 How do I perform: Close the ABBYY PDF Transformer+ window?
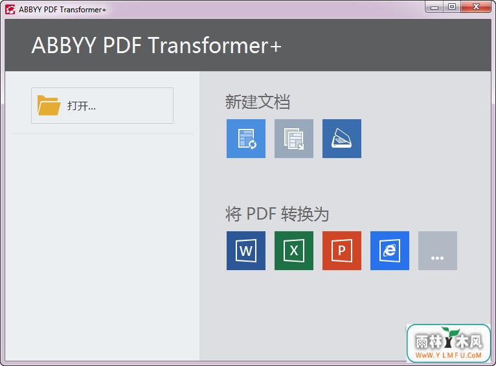point(476,7)
